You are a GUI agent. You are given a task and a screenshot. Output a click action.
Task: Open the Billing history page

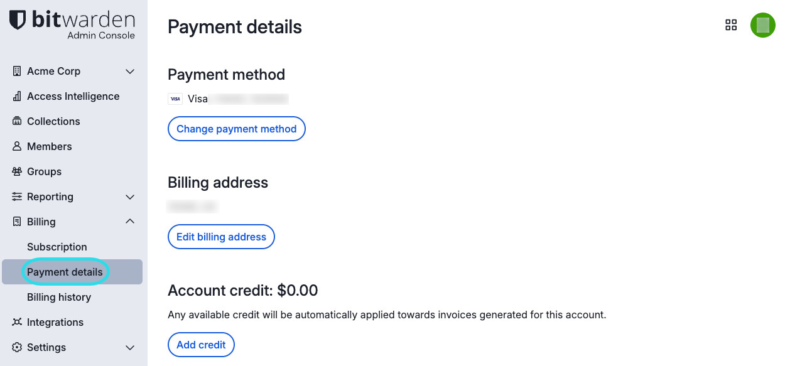[58, 297]
